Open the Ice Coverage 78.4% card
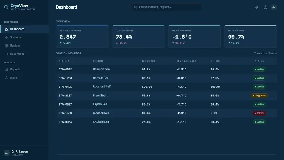 [x=138, y=37]
